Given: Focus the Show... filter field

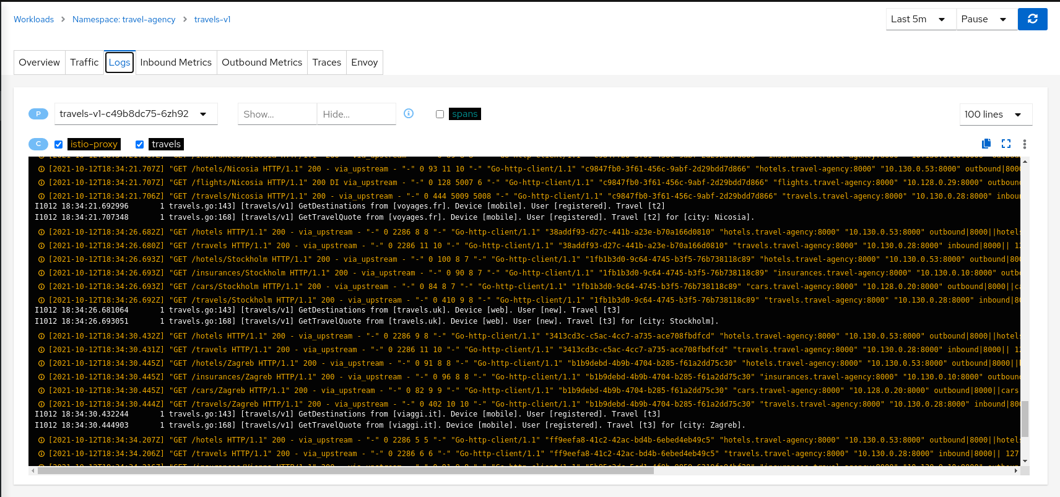Looking at the screenshot, I should pyautogui.click(x=277, y=114).
